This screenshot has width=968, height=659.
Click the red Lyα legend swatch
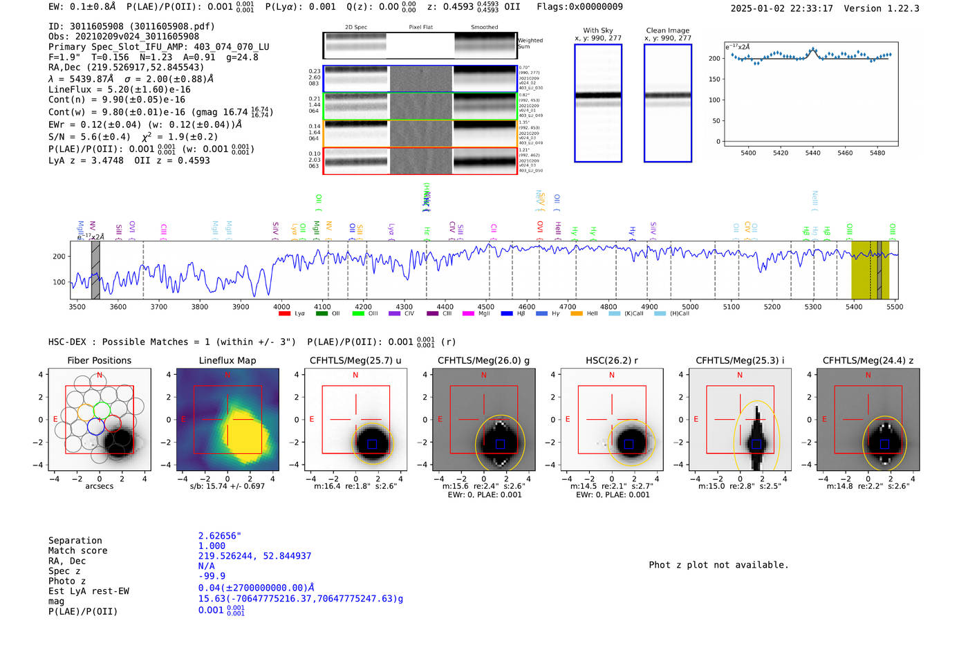pyautogui.click(x=284, y=314)
